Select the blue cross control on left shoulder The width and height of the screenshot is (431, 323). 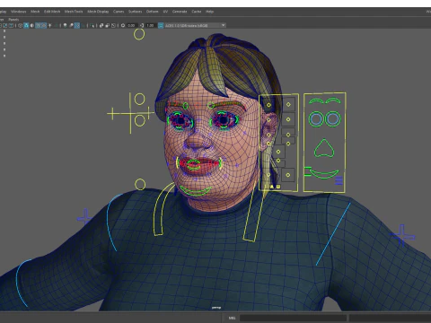pyautogui.click(x=84, y=217)
